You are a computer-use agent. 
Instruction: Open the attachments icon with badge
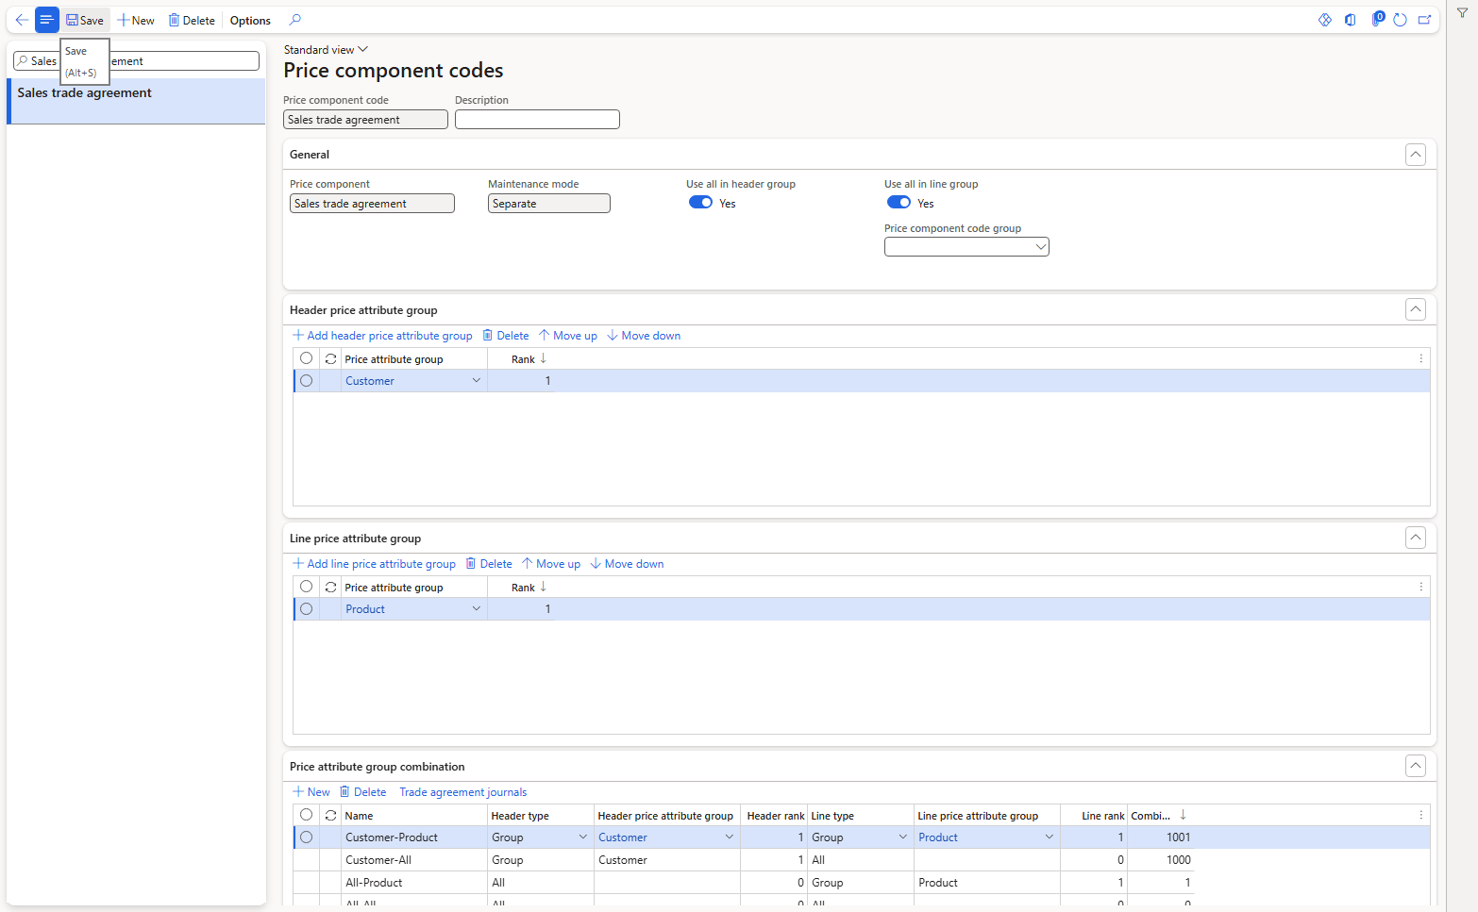[1377, 19]
